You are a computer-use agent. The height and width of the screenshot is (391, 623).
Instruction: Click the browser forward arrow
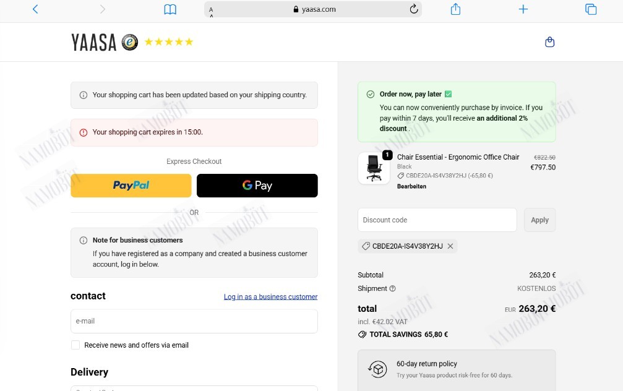[x=103, y=9]
